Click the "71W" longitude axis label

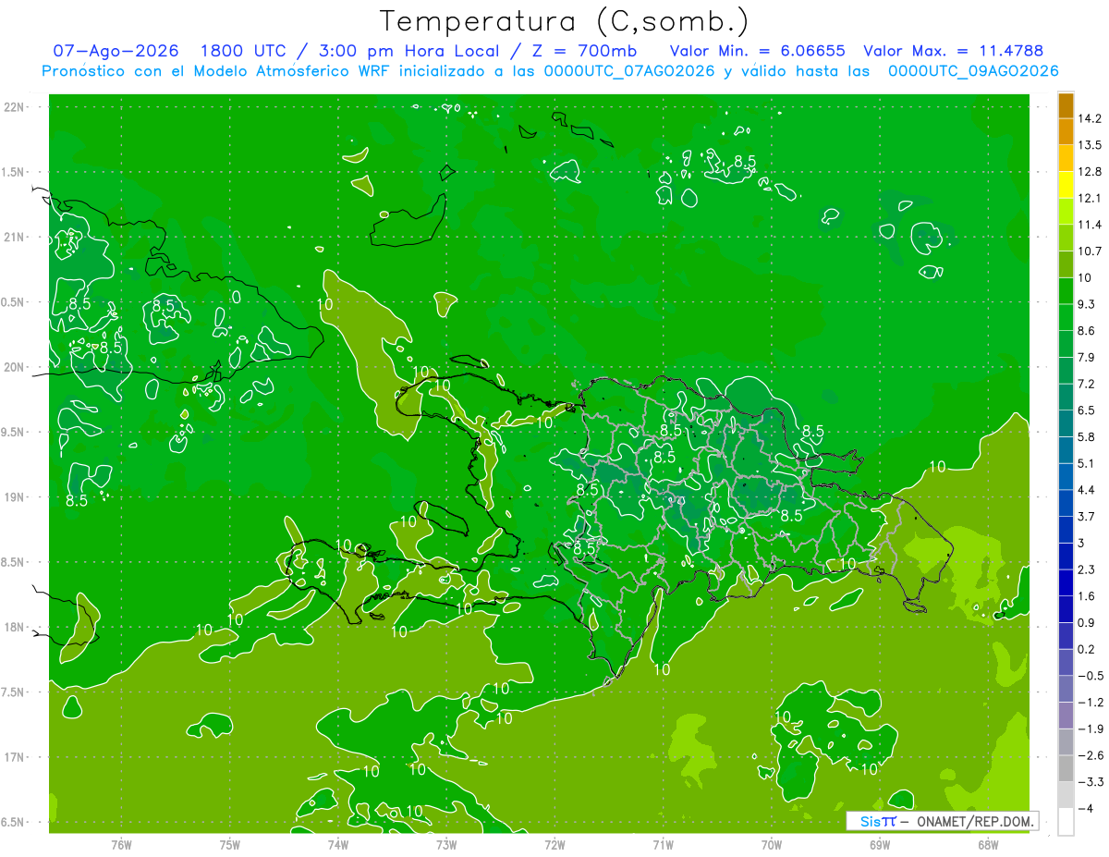click(663, 845)
